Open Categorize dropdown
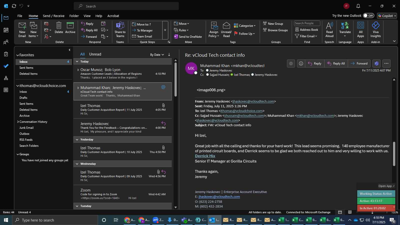This screenshot has height=225, width=400. 245,25
